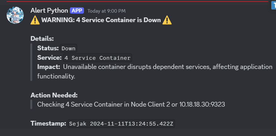Click the Impact: label
This screenshot has height=136, width=276.
49,67
